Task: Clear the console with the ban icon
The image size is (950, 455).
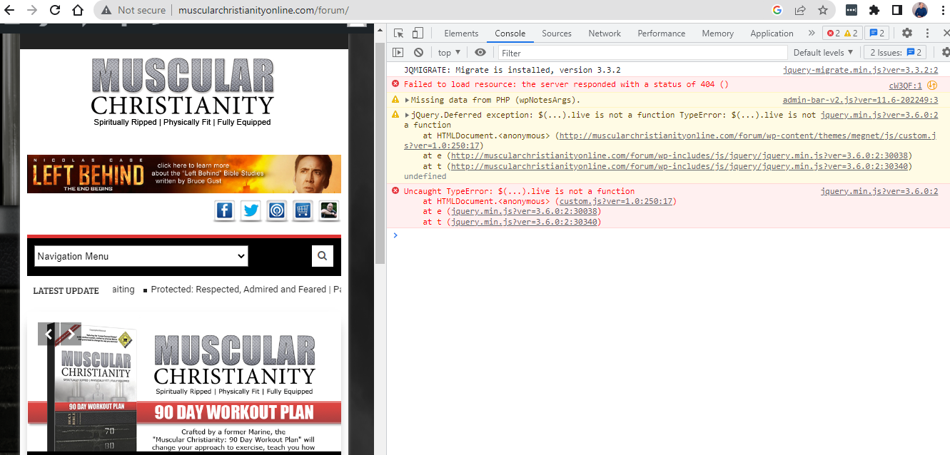Action: click(418, 53)
